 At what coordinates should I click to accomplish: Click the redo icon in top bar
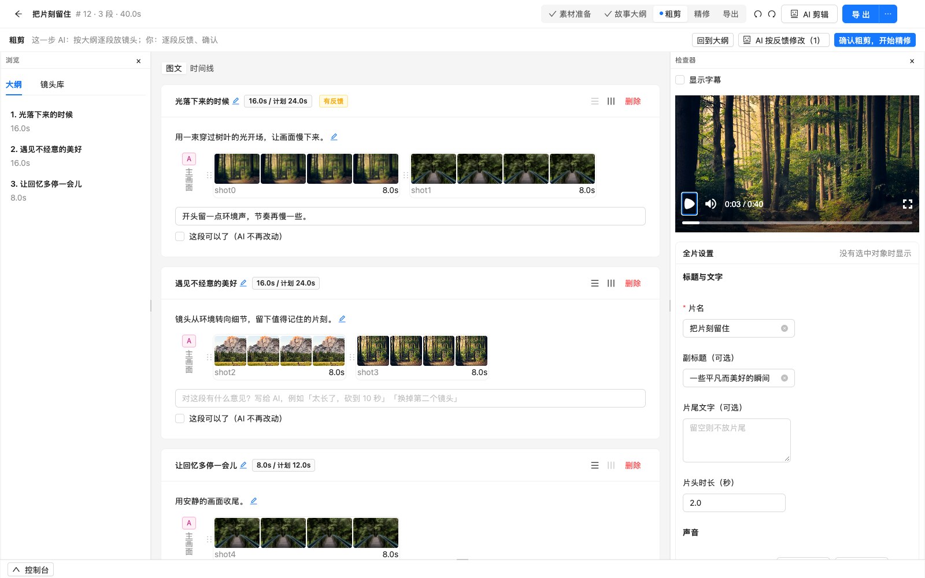772,14
